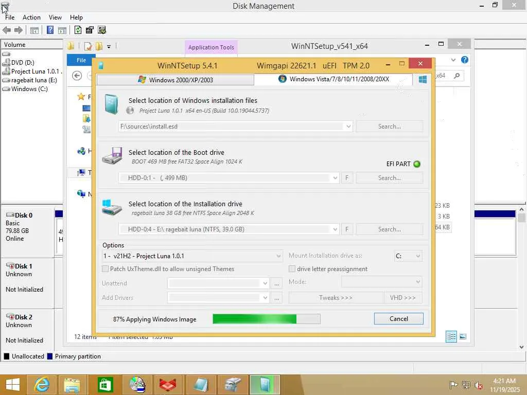Toggle Show/Hide Console Tree toolbar icon
Screen dimensions: 527x395
point(34,30)
